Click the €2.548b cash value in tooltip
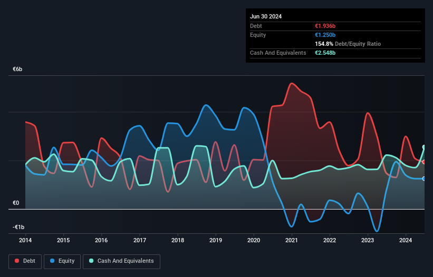 325,53
